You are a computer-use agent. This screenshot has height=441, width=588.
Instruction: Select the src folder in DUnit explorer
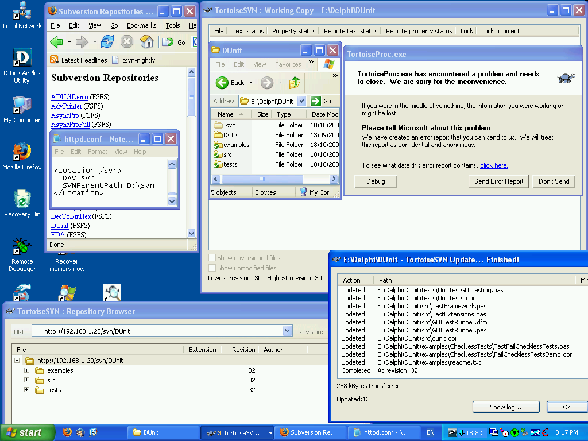tap(223, 154)
